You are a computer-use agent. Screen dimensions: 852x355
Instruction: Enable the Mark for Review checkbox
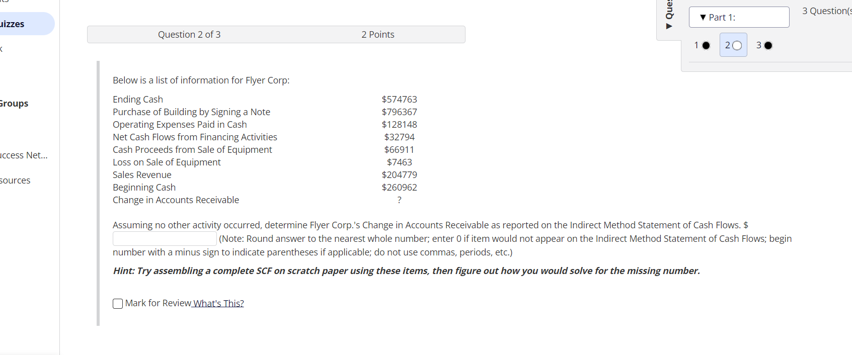click(117, 303)
